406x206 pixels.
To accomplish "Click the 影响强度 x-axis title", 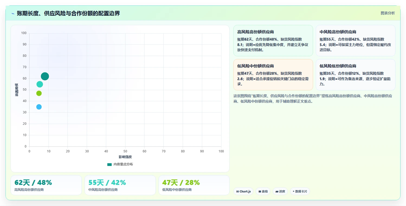I will point(125,157).
